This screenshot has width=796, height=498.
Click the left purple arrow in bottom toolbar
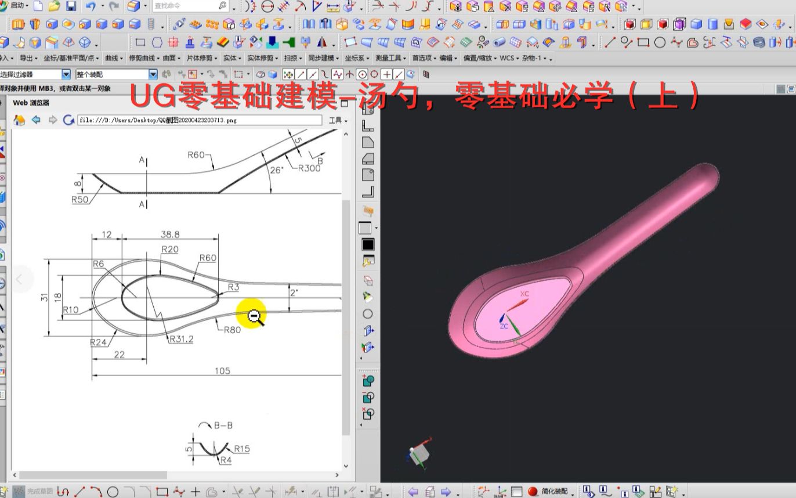pos(413,492)
